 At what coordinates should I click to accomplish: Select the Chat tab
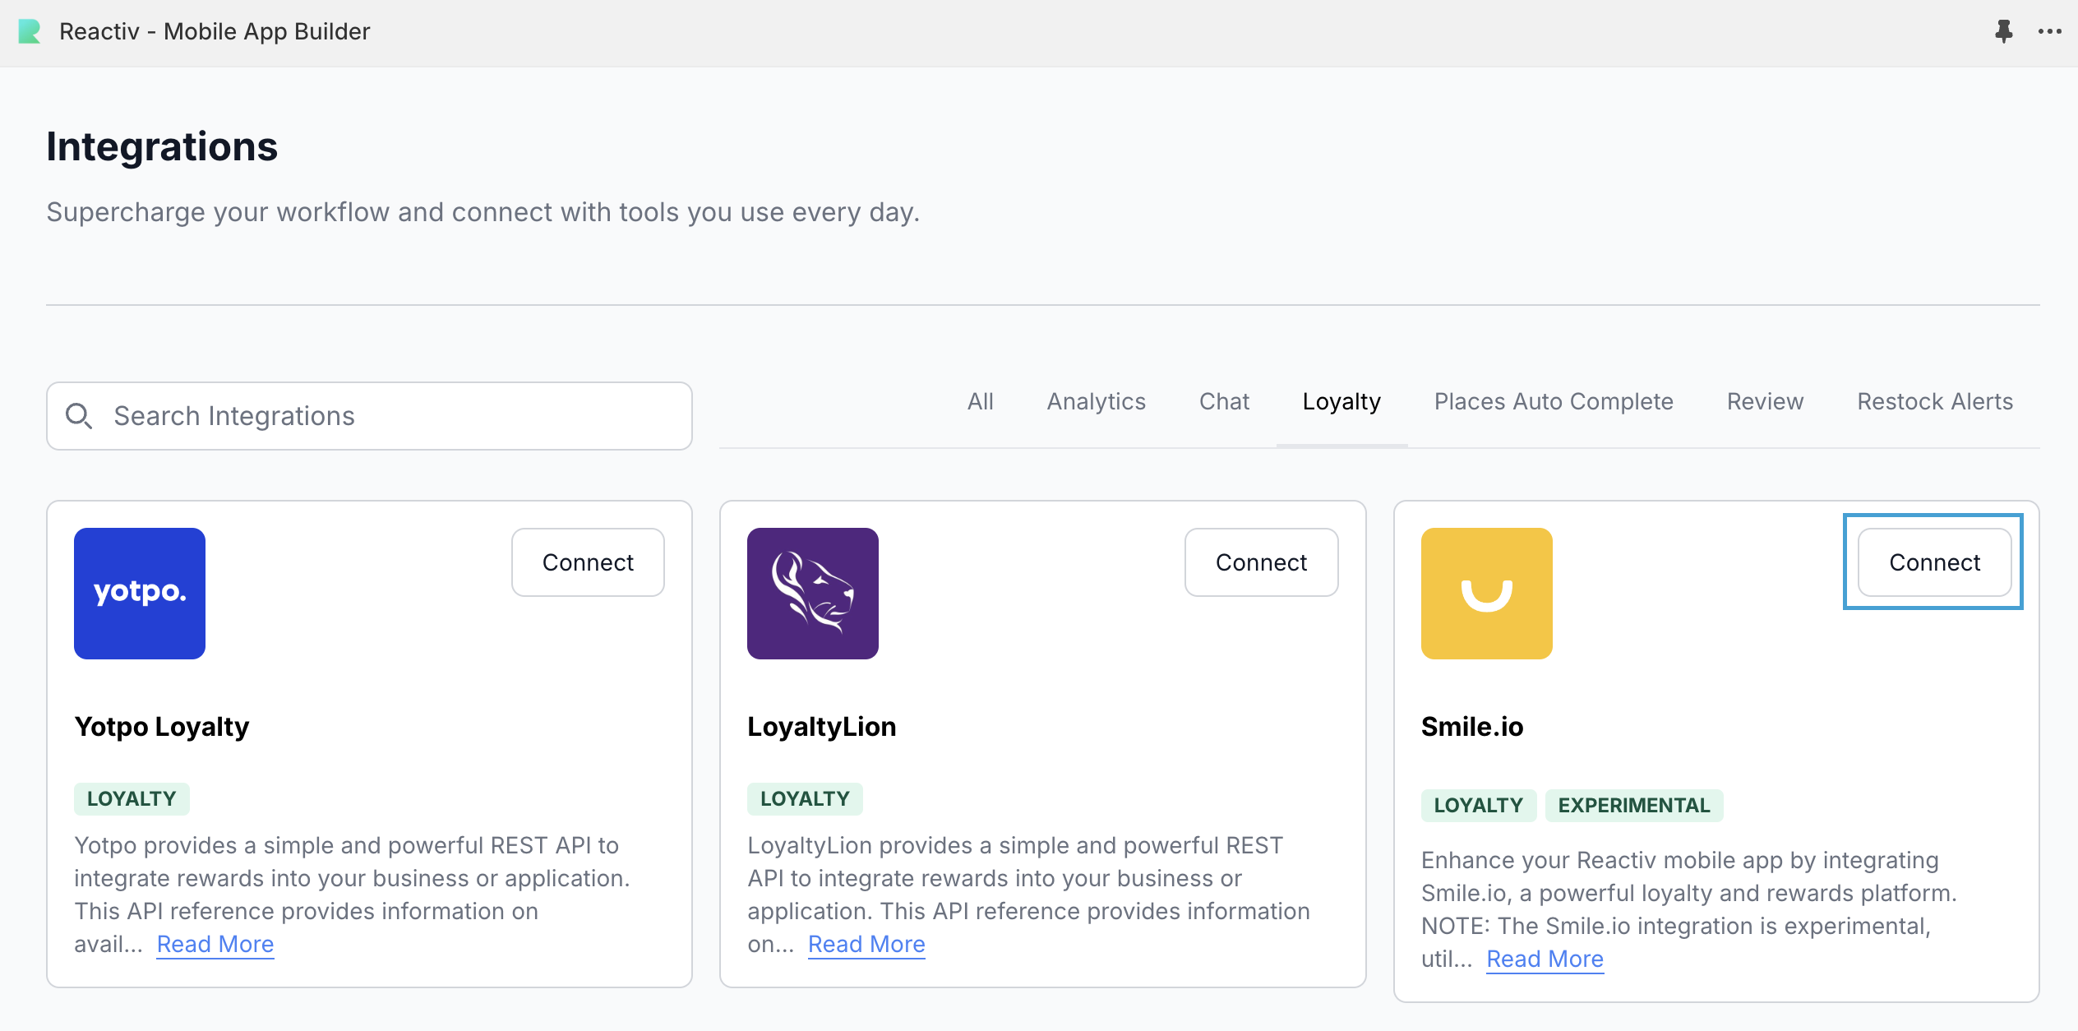pyautogui.click(x=1224, y=402)
